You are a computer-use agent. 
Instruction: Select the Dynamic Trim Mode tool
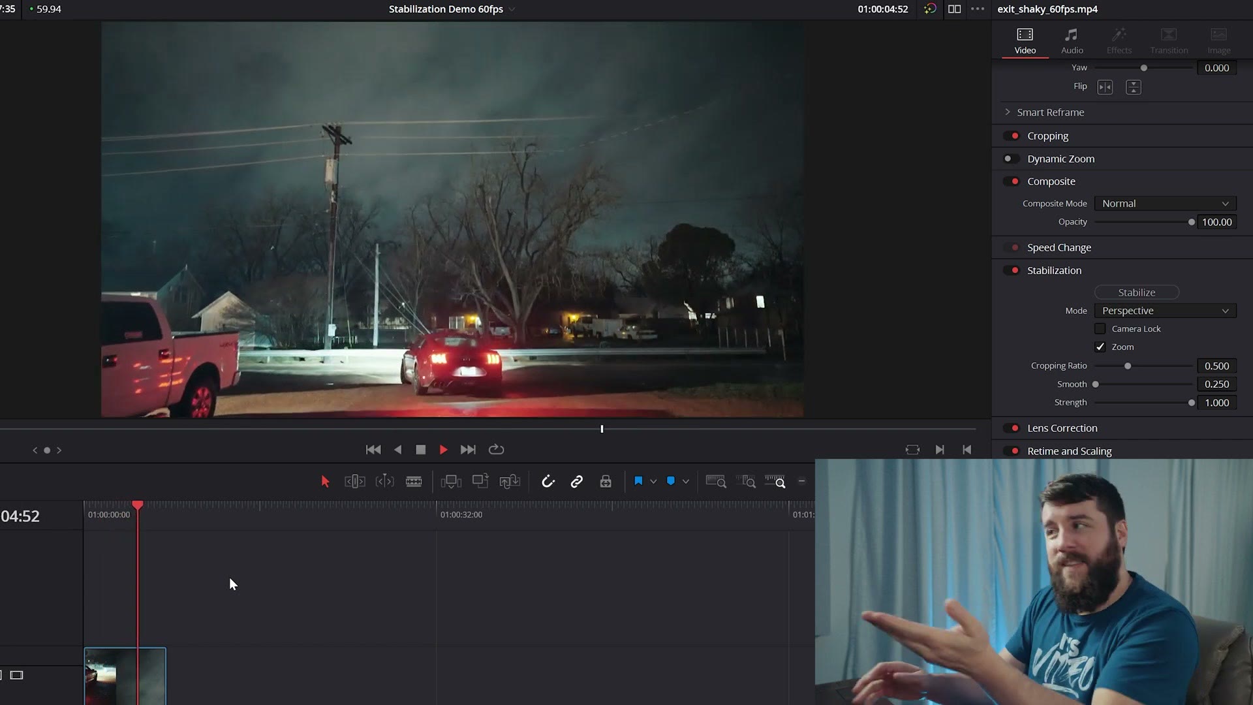point(384,482)
